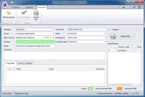Open the info icon in ribbon header
The height and width of the screenshot is (97, 145).
[129, 7]
